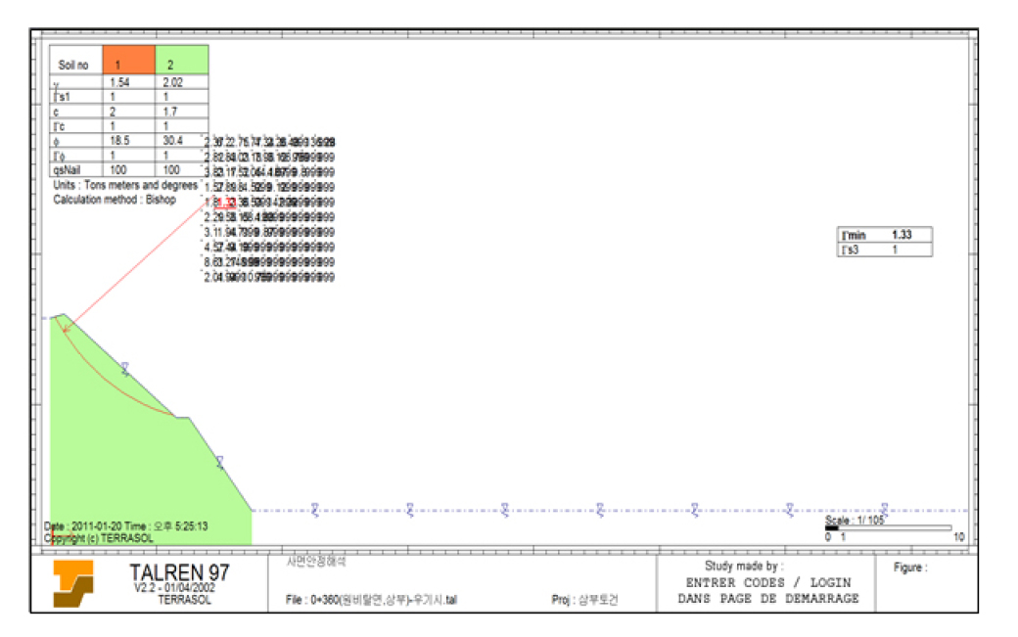Screen dimensions: 1018x637
Task: Click the black scale bar segment
Action: click(x=831, y=527)
